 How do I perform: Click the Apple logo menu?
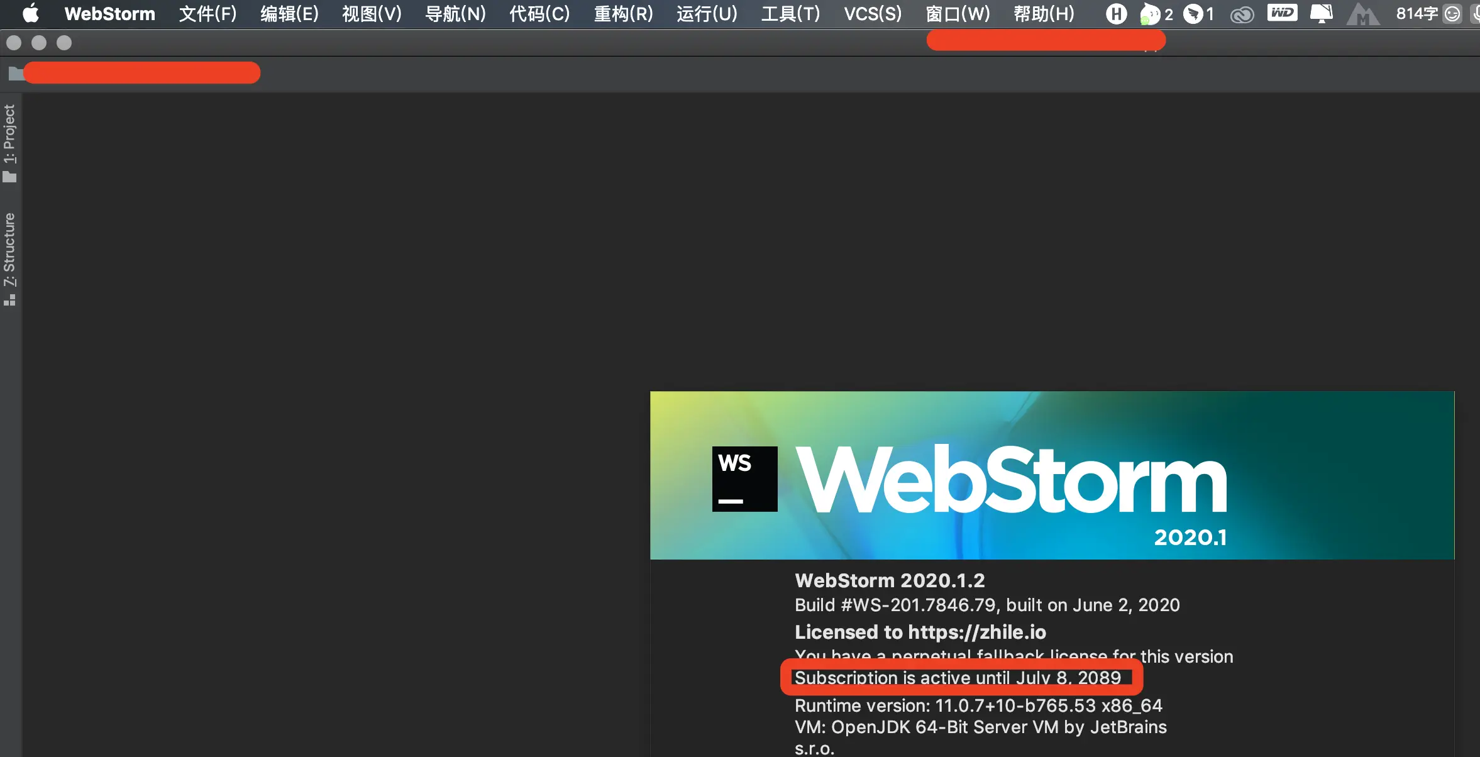tap(30, 13)
